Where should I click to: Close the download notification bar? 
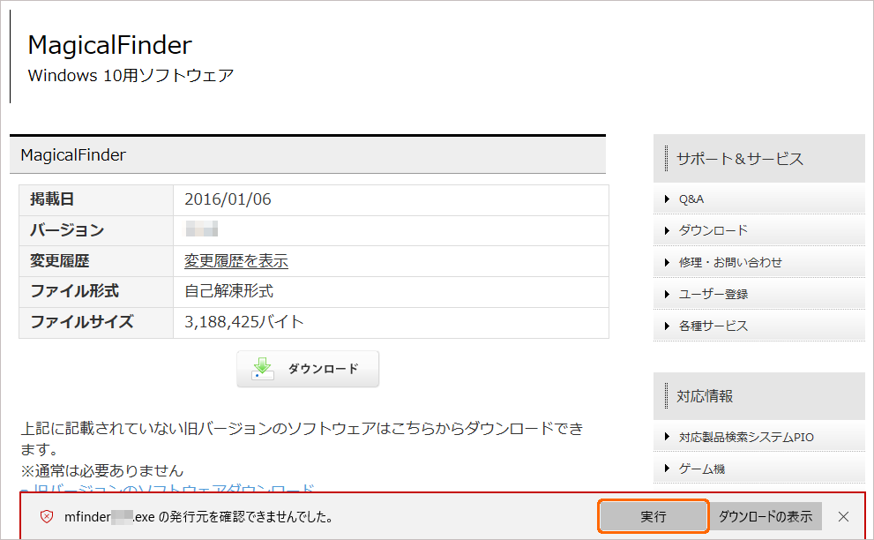click(843, 516)
